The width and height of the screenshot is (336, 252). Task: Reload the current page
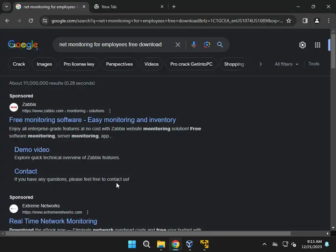point(31,21)
